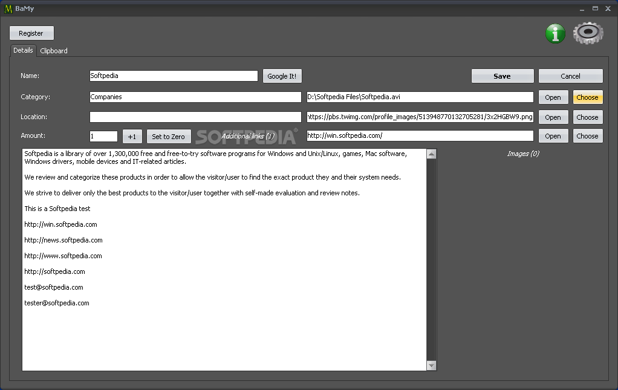Switch to the Details tab

click(x=23, y=50)
